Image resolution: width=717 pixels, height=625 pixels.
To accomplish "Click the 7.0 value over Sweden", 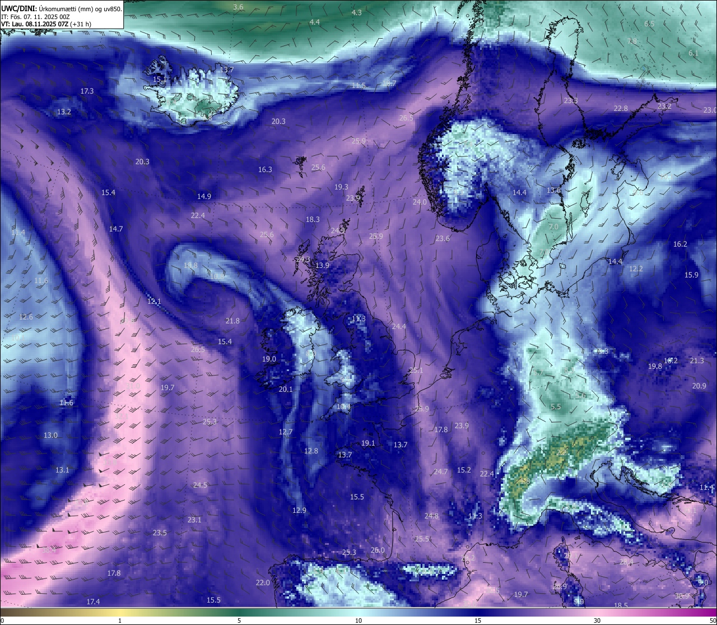I will tap(553, 227).
